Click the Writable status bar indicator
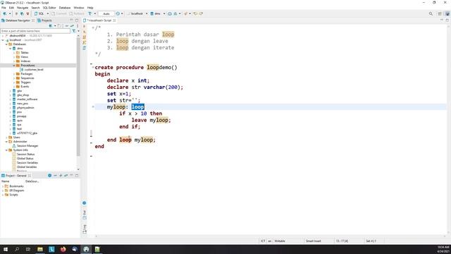The image size is (451, 254). (280, 241)
